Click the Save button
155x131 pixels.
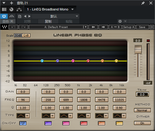coord(142,27)
